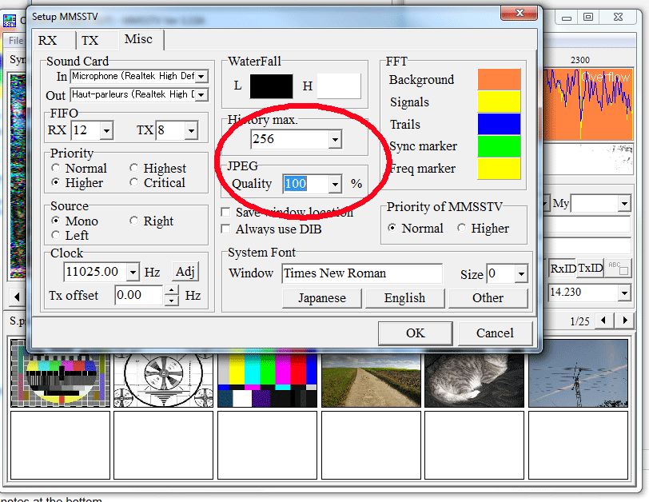Click RxID button in main window

(x=563, y=269)
